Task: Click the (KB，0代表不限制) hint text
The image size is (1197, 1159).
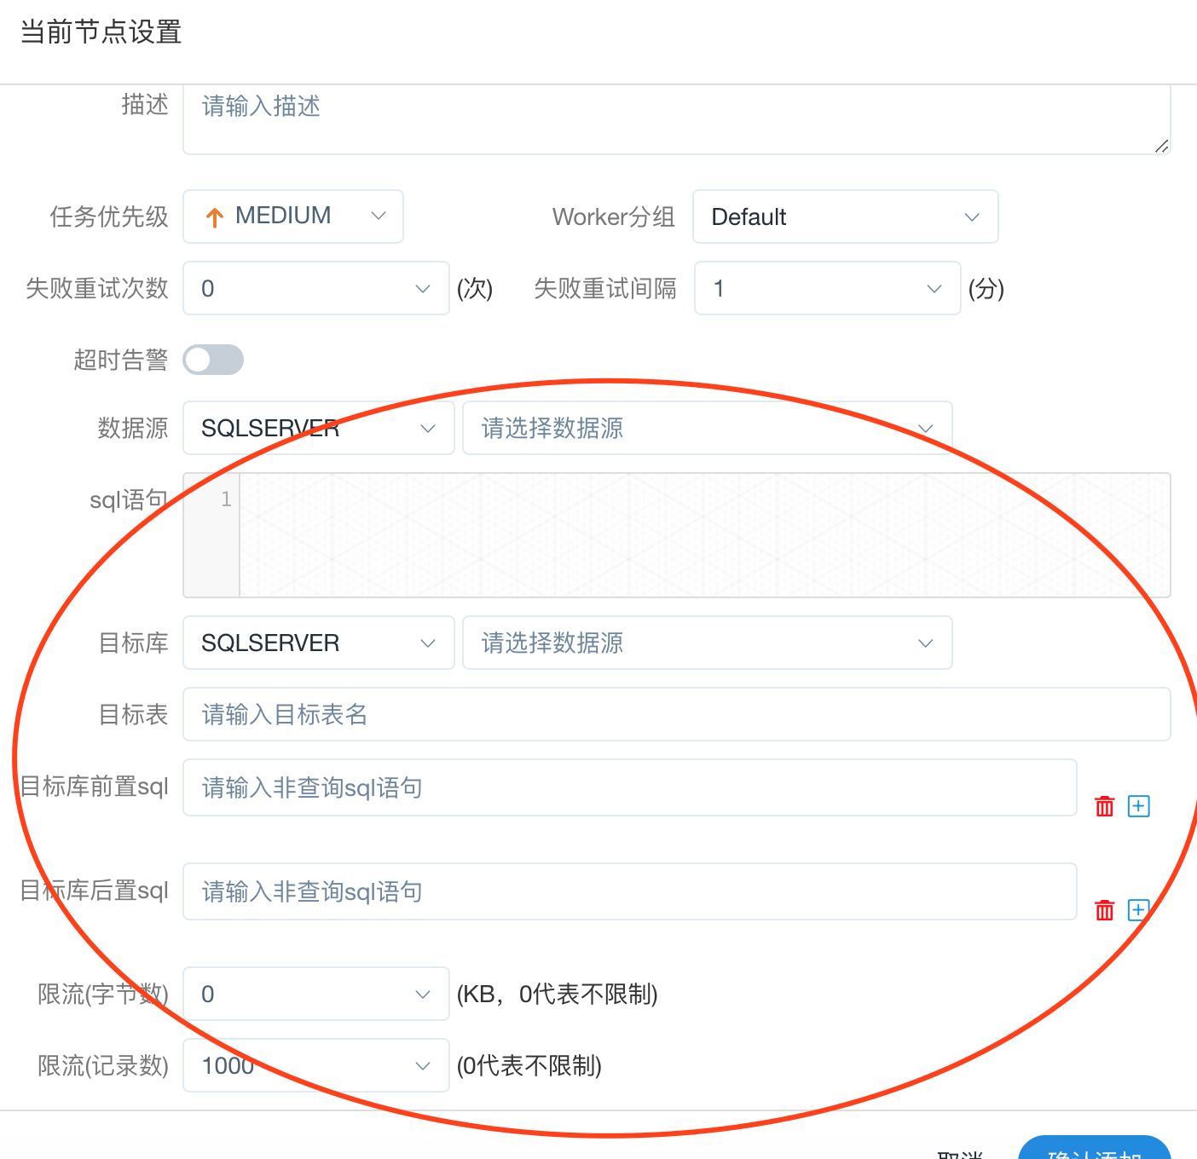Action: [x=558, y=994]
